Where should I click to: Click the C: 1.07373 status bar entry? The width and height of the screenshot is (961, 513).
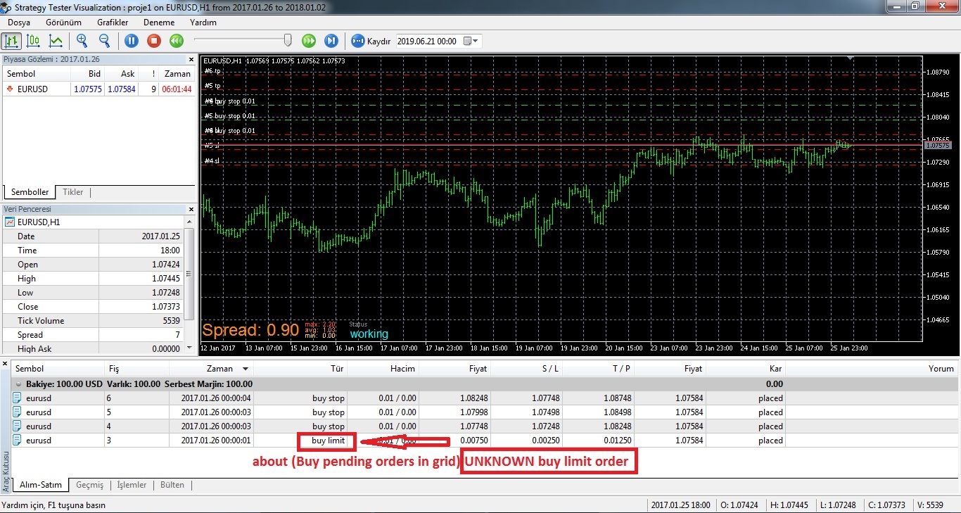coord(889,505)
